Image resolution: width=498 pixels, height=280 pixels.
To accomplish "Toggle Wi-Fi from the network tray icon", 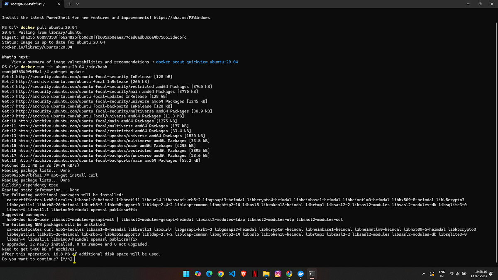I will point(452,274).
